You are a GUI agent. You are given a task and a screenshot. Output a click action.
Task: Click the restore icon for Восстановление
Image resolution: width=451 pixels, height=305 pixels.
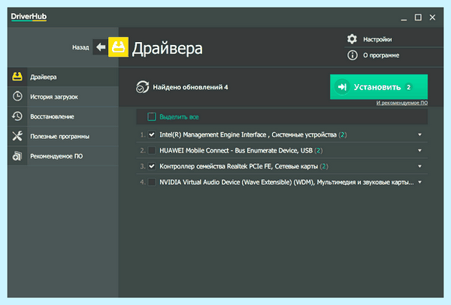[17, 116]
